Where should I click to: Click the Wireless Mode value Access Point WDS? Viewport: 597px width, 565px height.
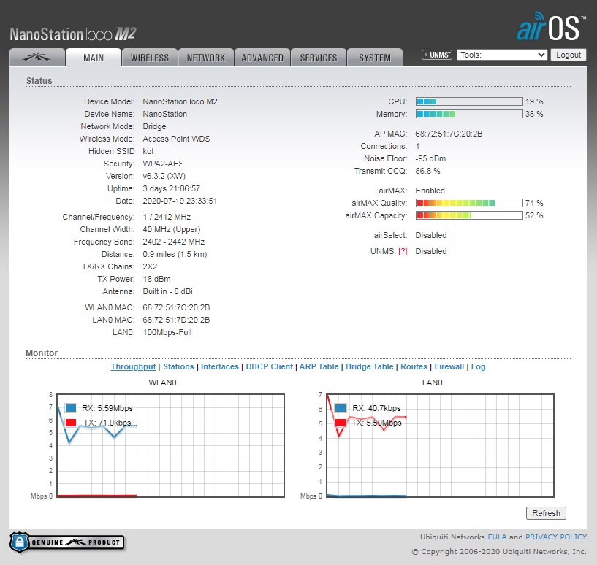click(176, 139)
